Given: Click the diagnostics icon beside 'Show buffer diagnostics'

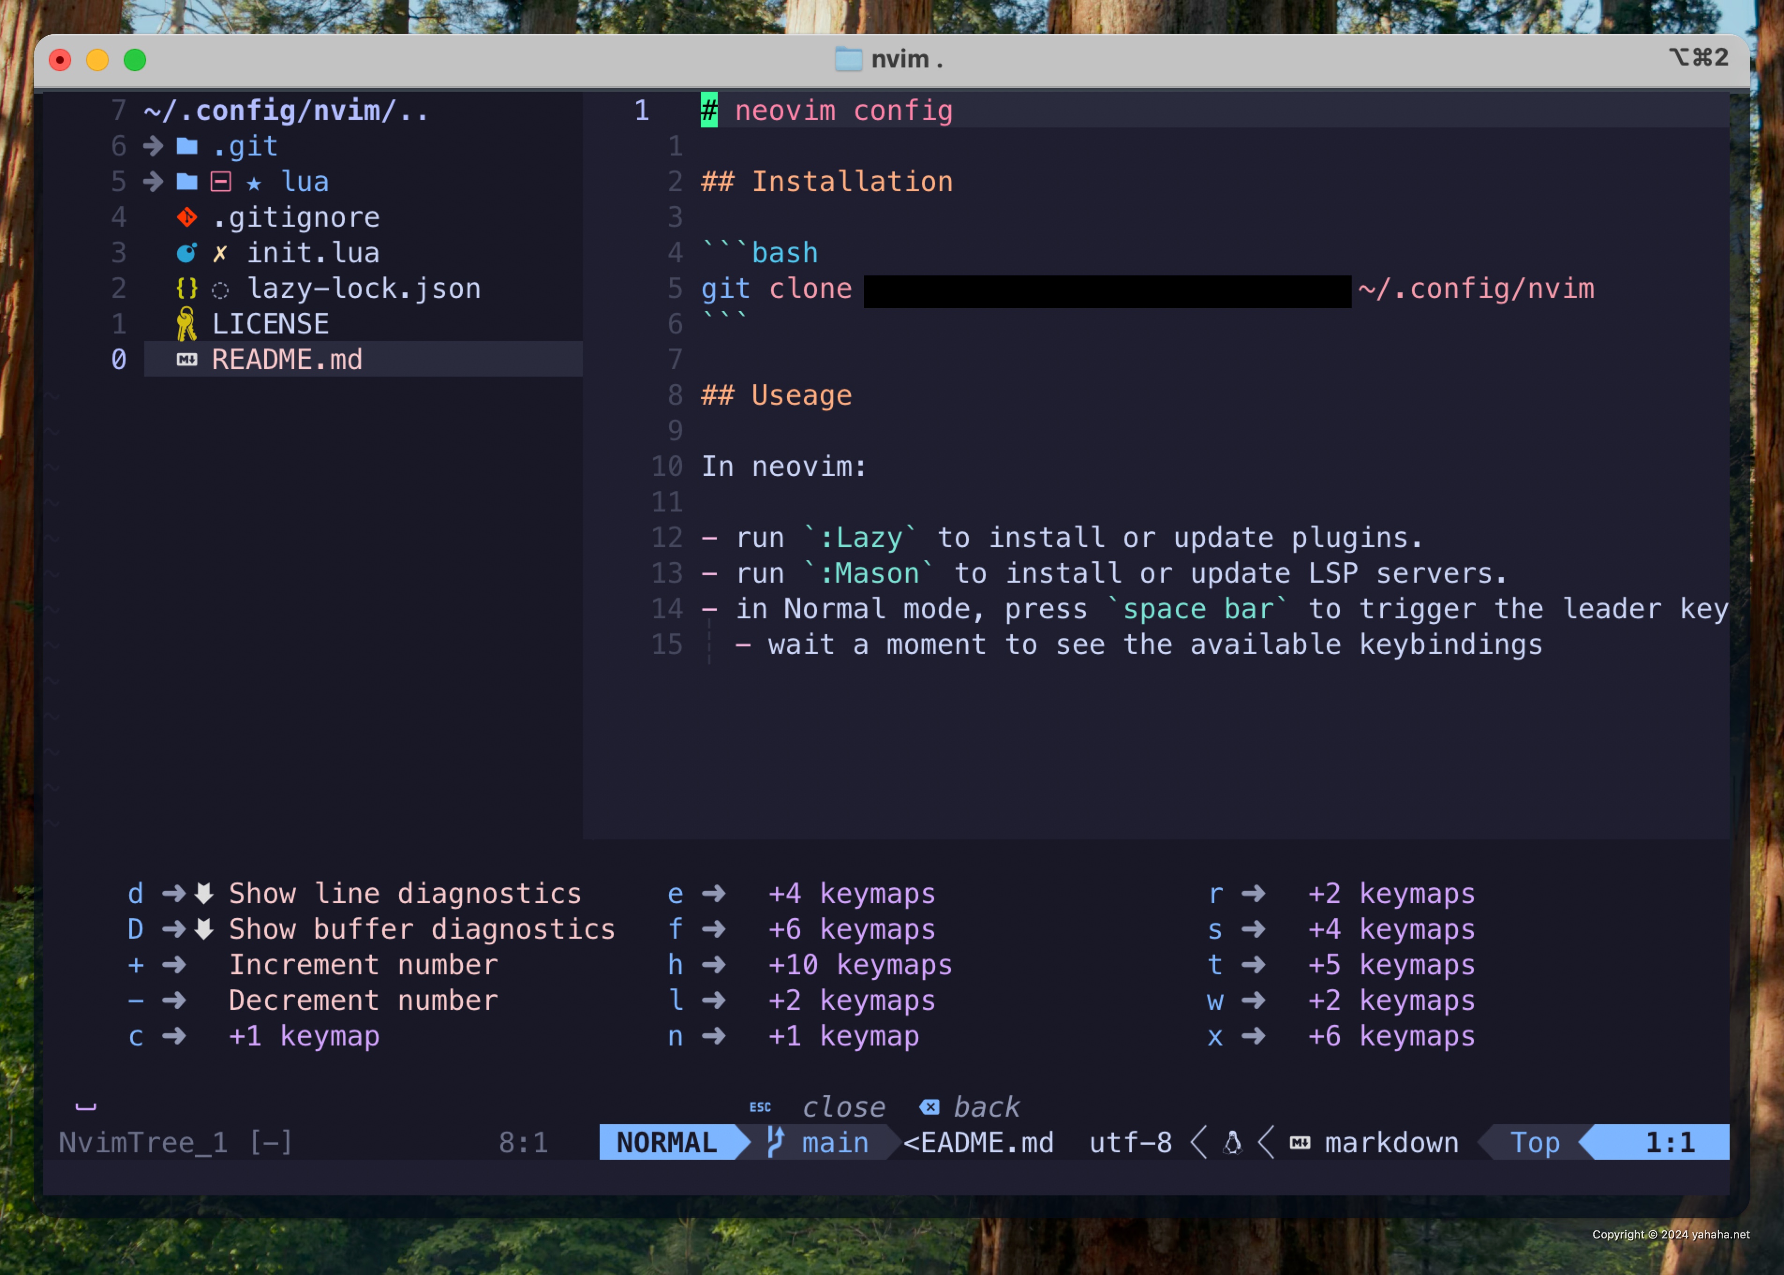Looking at the screenshot, I should [204, 930].
